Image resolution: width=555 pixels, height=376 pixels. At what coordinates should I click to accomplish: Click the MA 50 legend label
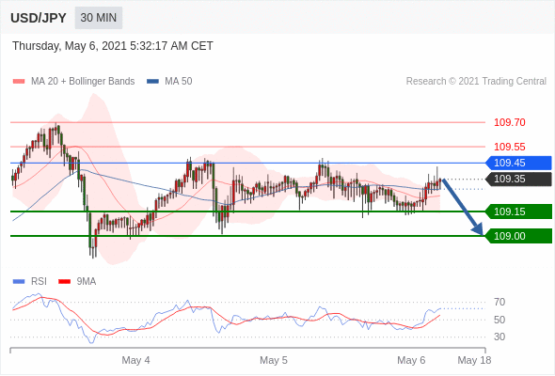point(179,82)
